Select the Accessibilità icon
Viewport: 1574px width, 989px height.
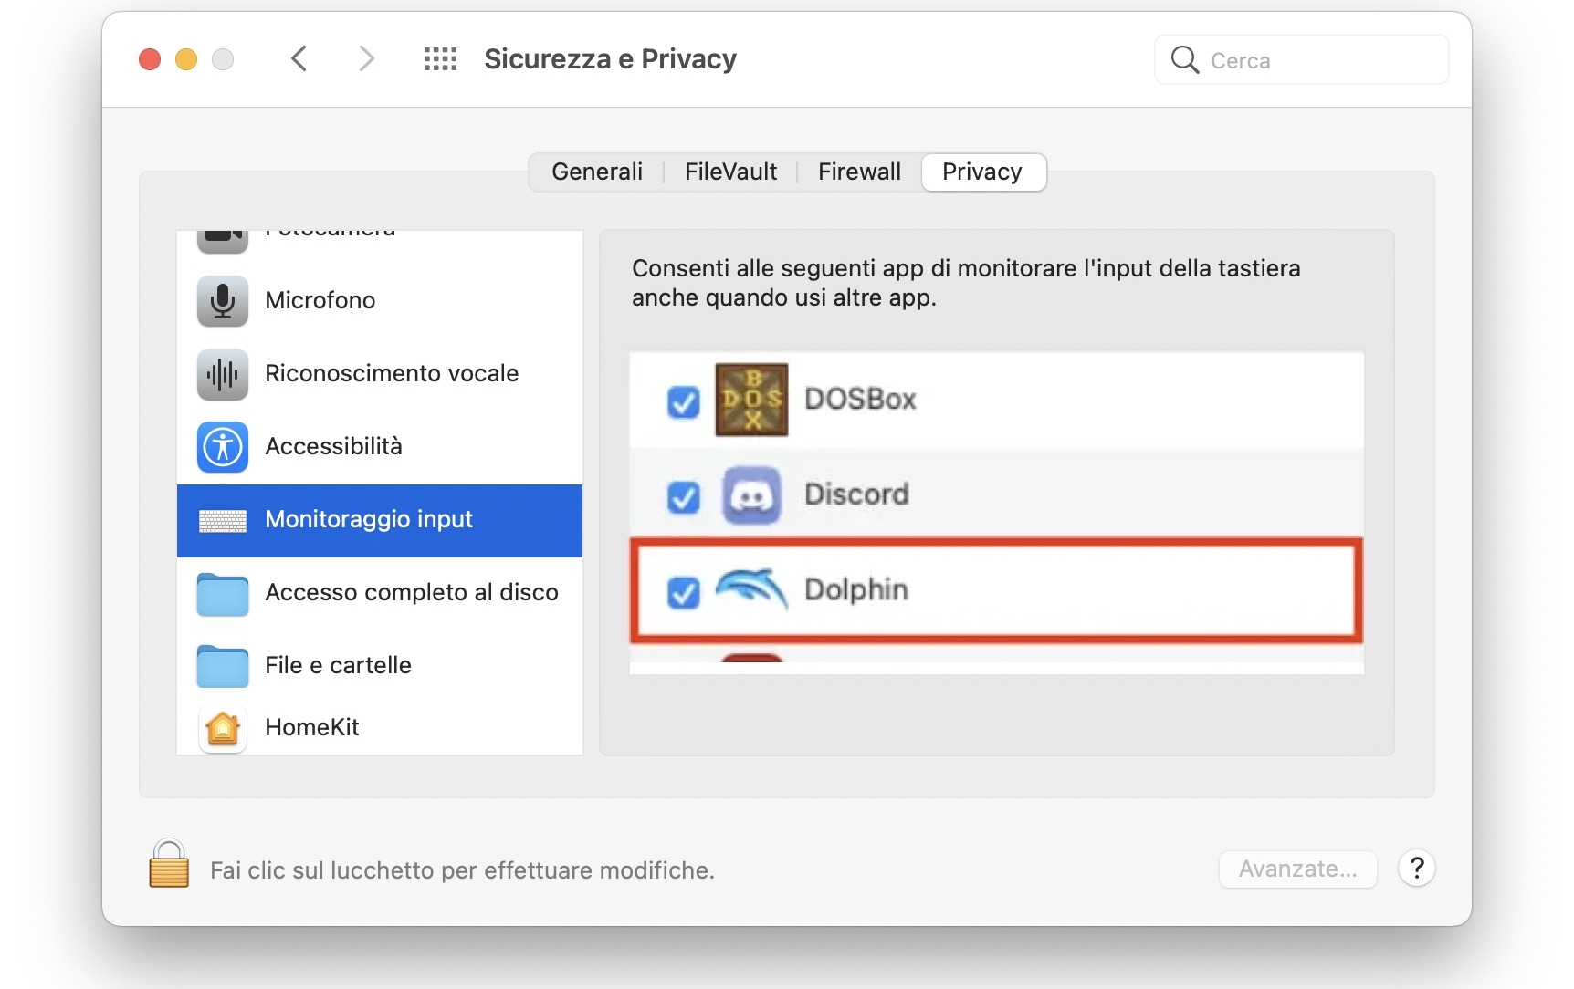(222, 447)
